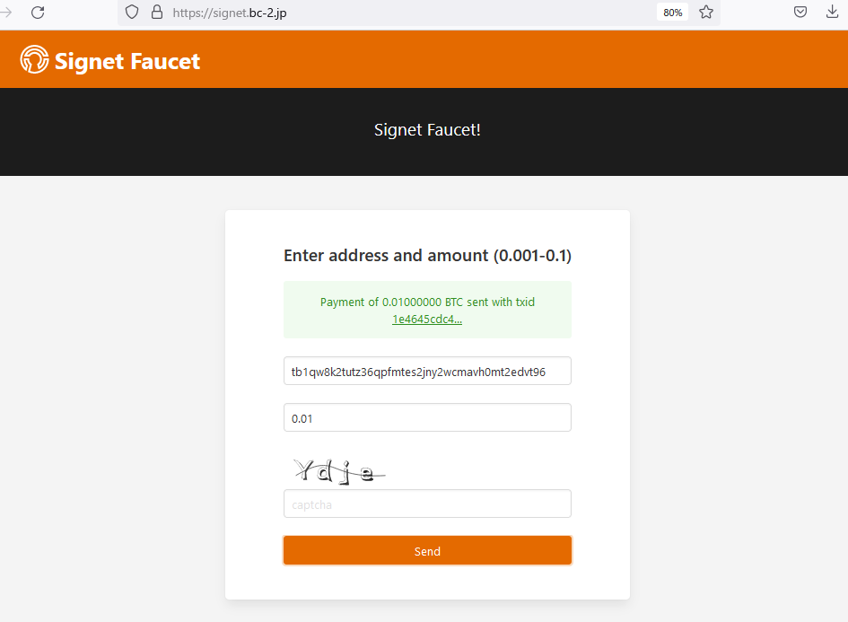
Task: Open the 1e4645cdc4... transaction link
Action: [427, 320]
